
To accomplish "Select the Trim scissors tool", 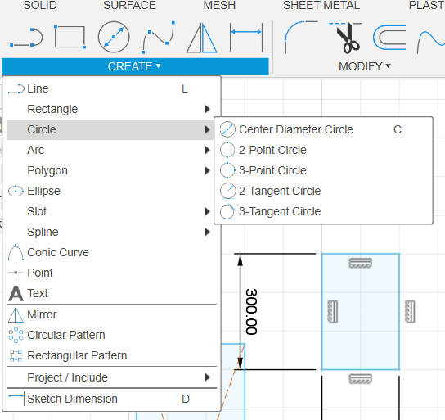I will click(x=346, y=38).
